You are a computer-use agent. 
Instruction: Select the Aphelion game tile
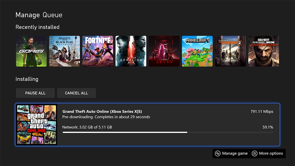coord(131,51)
